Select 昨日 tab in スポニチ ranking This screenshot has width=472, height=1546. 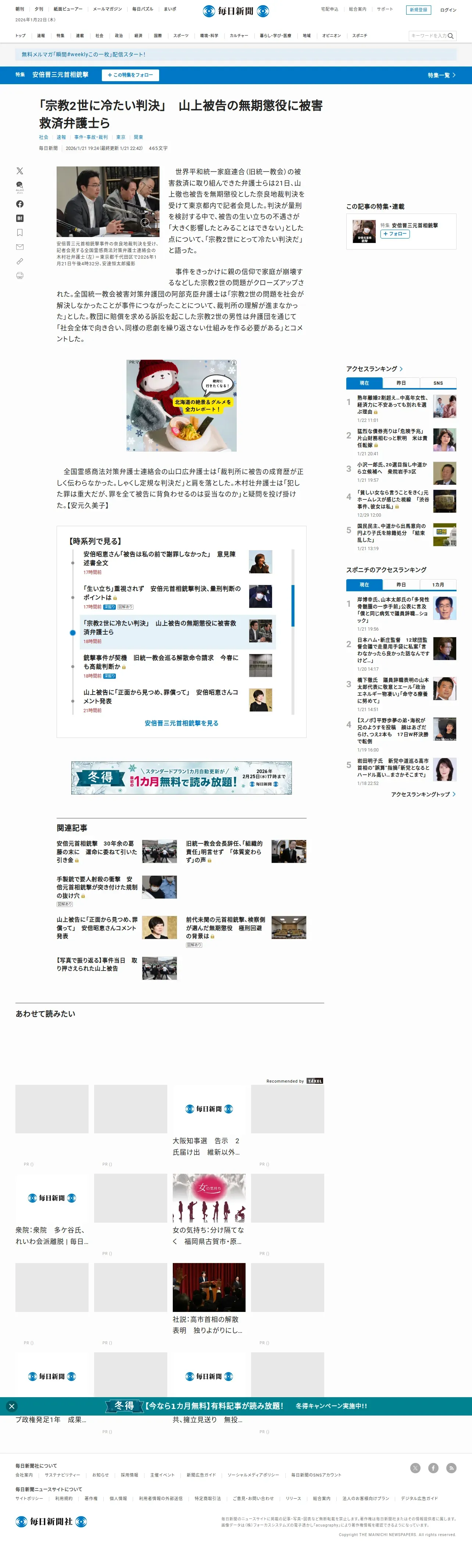click(401, 585)
